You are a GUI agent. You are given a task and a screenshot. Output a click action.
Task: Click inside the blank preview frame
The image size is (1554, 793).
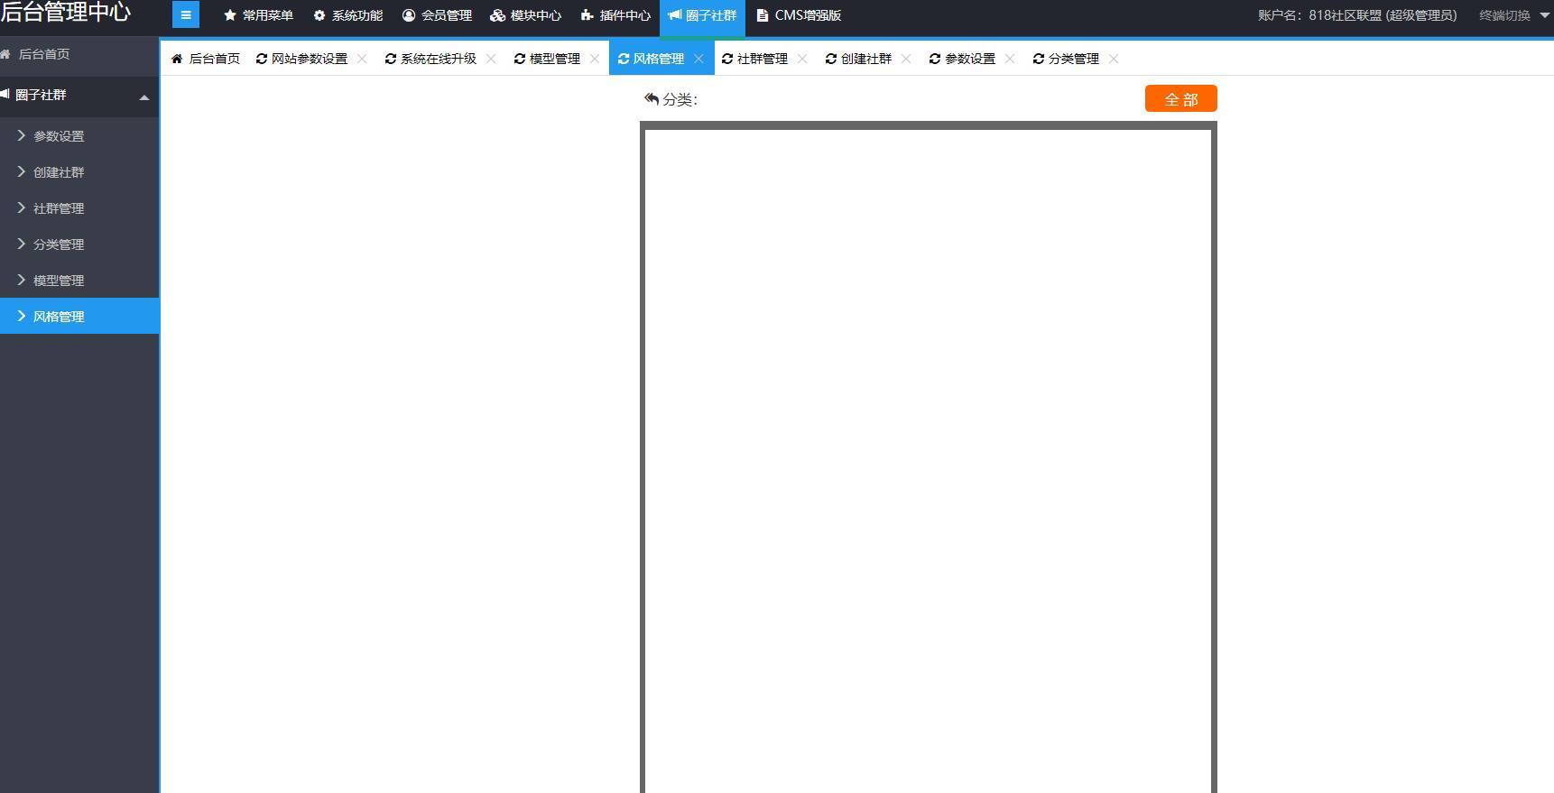click(928, 451)
